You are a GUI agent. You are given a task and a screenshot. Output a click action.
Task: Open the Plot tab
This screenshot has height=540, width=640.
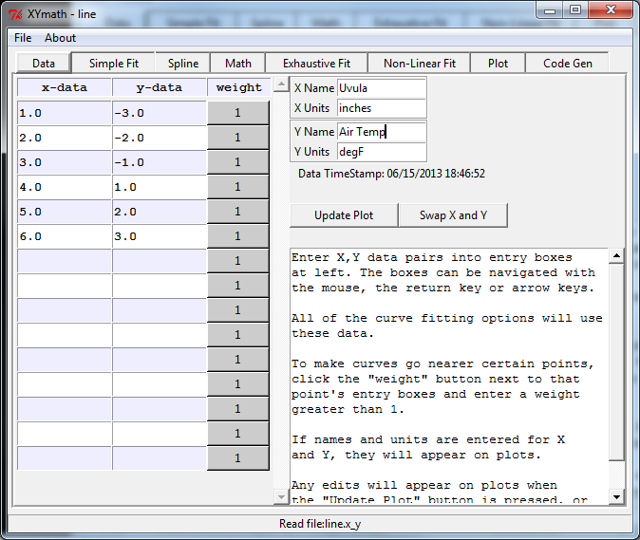[498, 64]
